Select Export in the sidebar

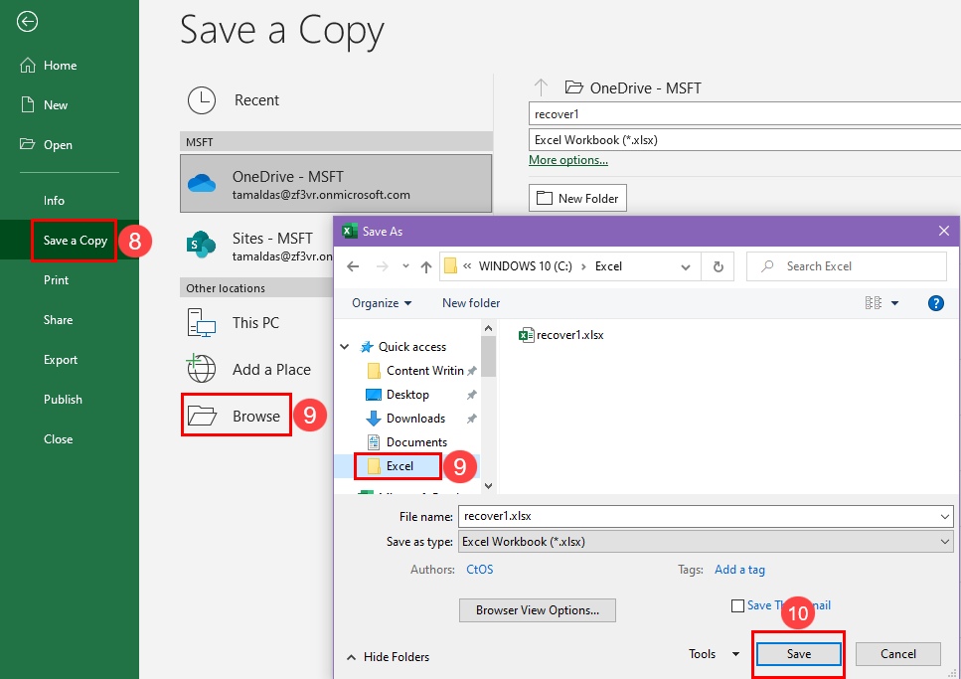pyautogui.click(x=61, y=360)
